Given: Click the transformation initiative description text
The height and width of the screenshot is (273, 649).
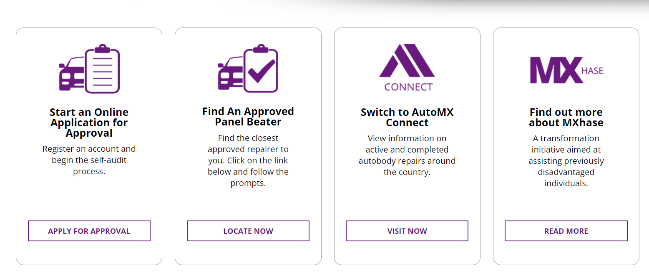Looking at the screenshot, I should (566, 160).
